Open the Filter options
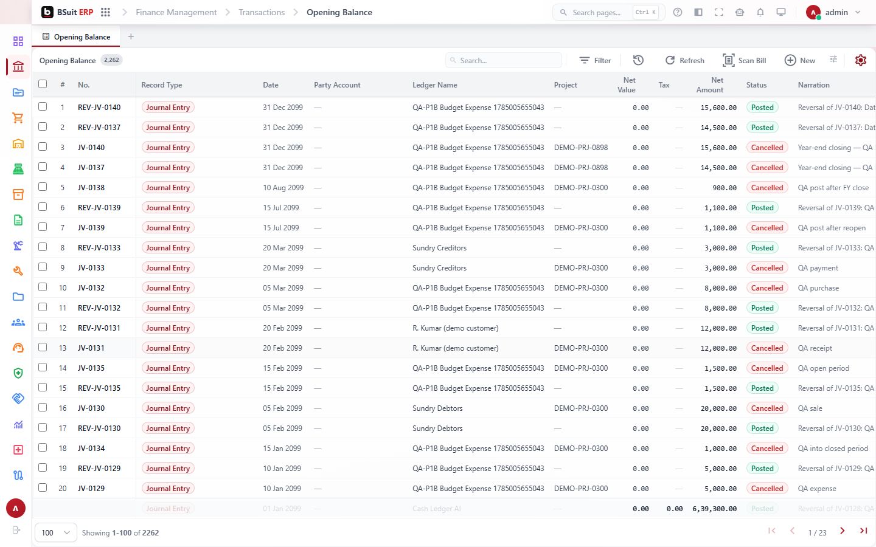The width and height of the screenshot is (876, 547). point(595,60)
